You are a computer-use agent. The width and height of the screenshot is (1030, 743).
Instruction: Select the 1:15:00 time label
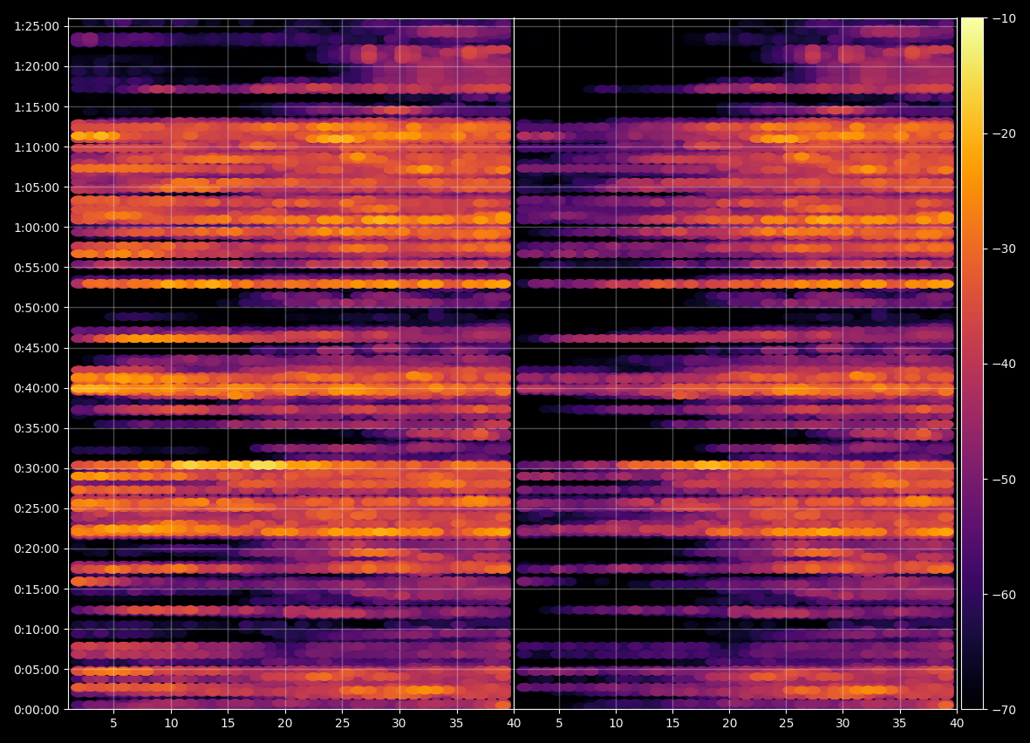coord(37,107)
